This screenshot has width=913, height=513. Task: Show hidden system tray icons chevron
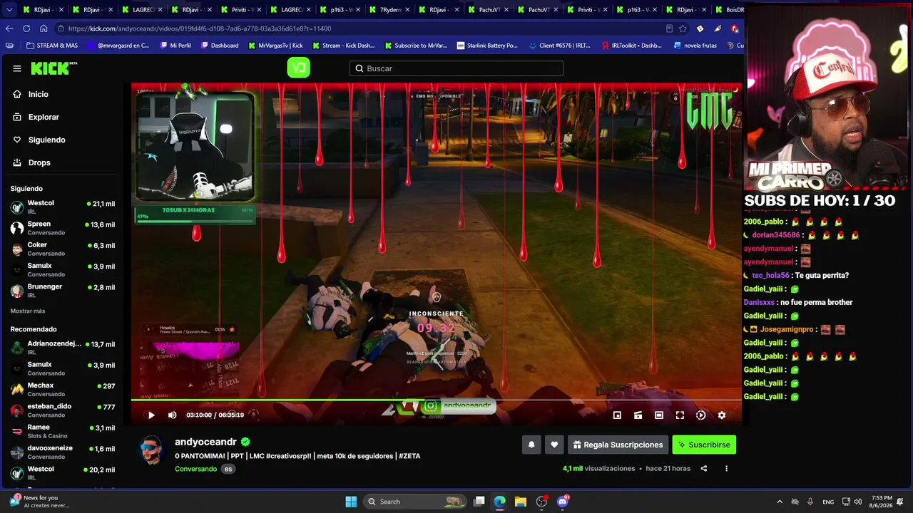pyautogui.click(x=780, y=502)
